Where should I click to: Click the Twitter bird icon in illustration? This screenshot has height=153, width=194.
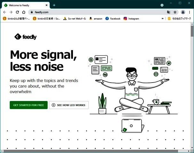pos(169,63)
